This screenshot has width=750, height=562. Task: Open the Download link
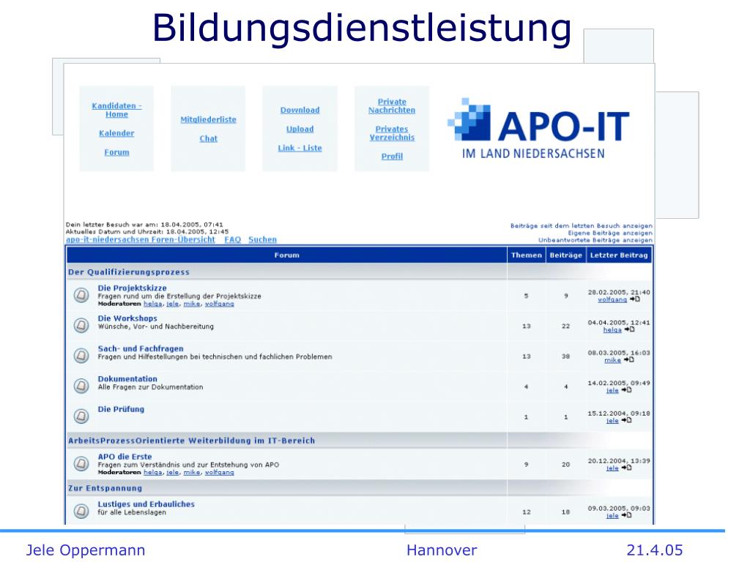click(300, 110)
